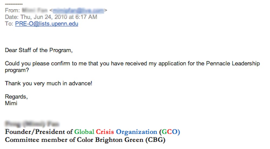Open the PRE-O@lists.upenn.edu recipient link

(x=46, y=24)
